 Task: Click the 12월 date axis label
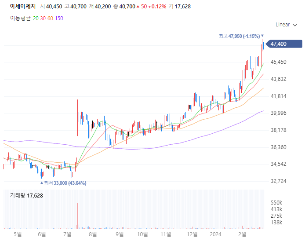click(x=192, y=234)
